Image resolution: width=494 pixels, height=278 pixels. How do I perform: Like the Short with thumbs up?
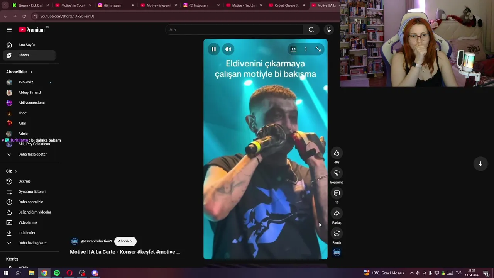[x=337, y=153]
